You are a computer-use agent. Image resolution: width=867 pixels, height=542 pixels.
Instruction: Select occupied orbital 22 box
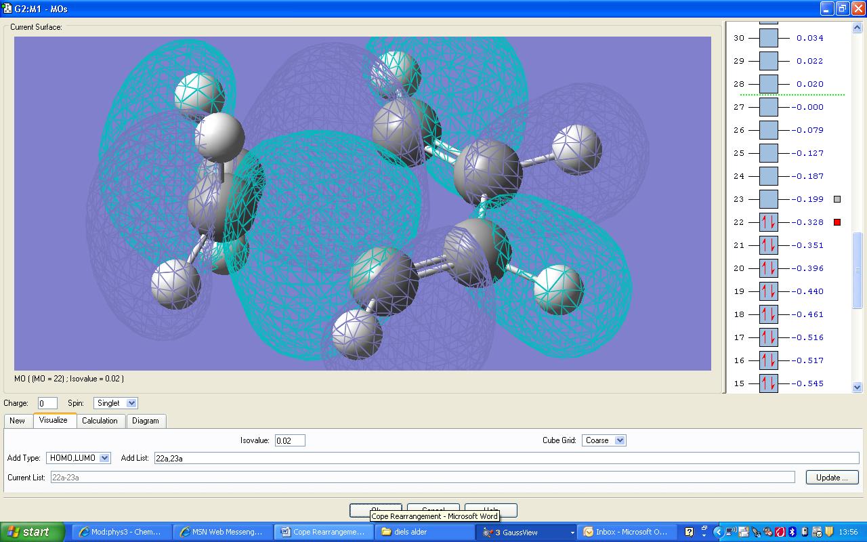[x=768, y=222]
